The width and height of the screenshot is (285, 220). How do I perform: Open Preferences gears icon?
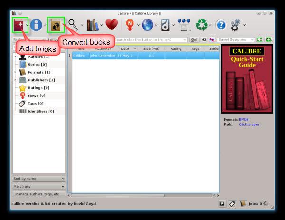tap(236, 25)
